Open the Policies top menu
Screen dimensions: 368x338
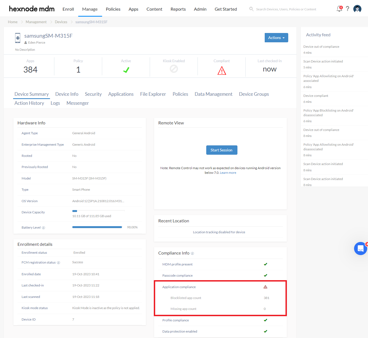click(113, 9)
